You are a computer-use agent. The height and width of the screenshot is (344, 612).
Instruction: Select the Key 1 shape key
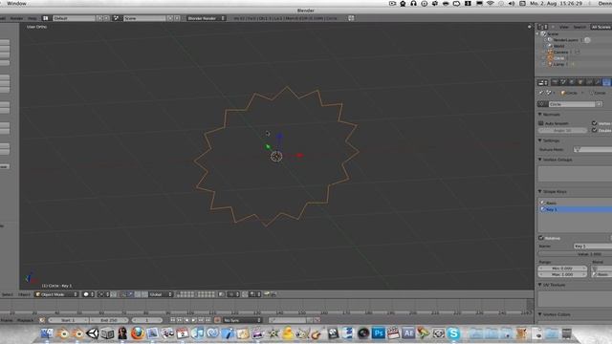point(576,209)
